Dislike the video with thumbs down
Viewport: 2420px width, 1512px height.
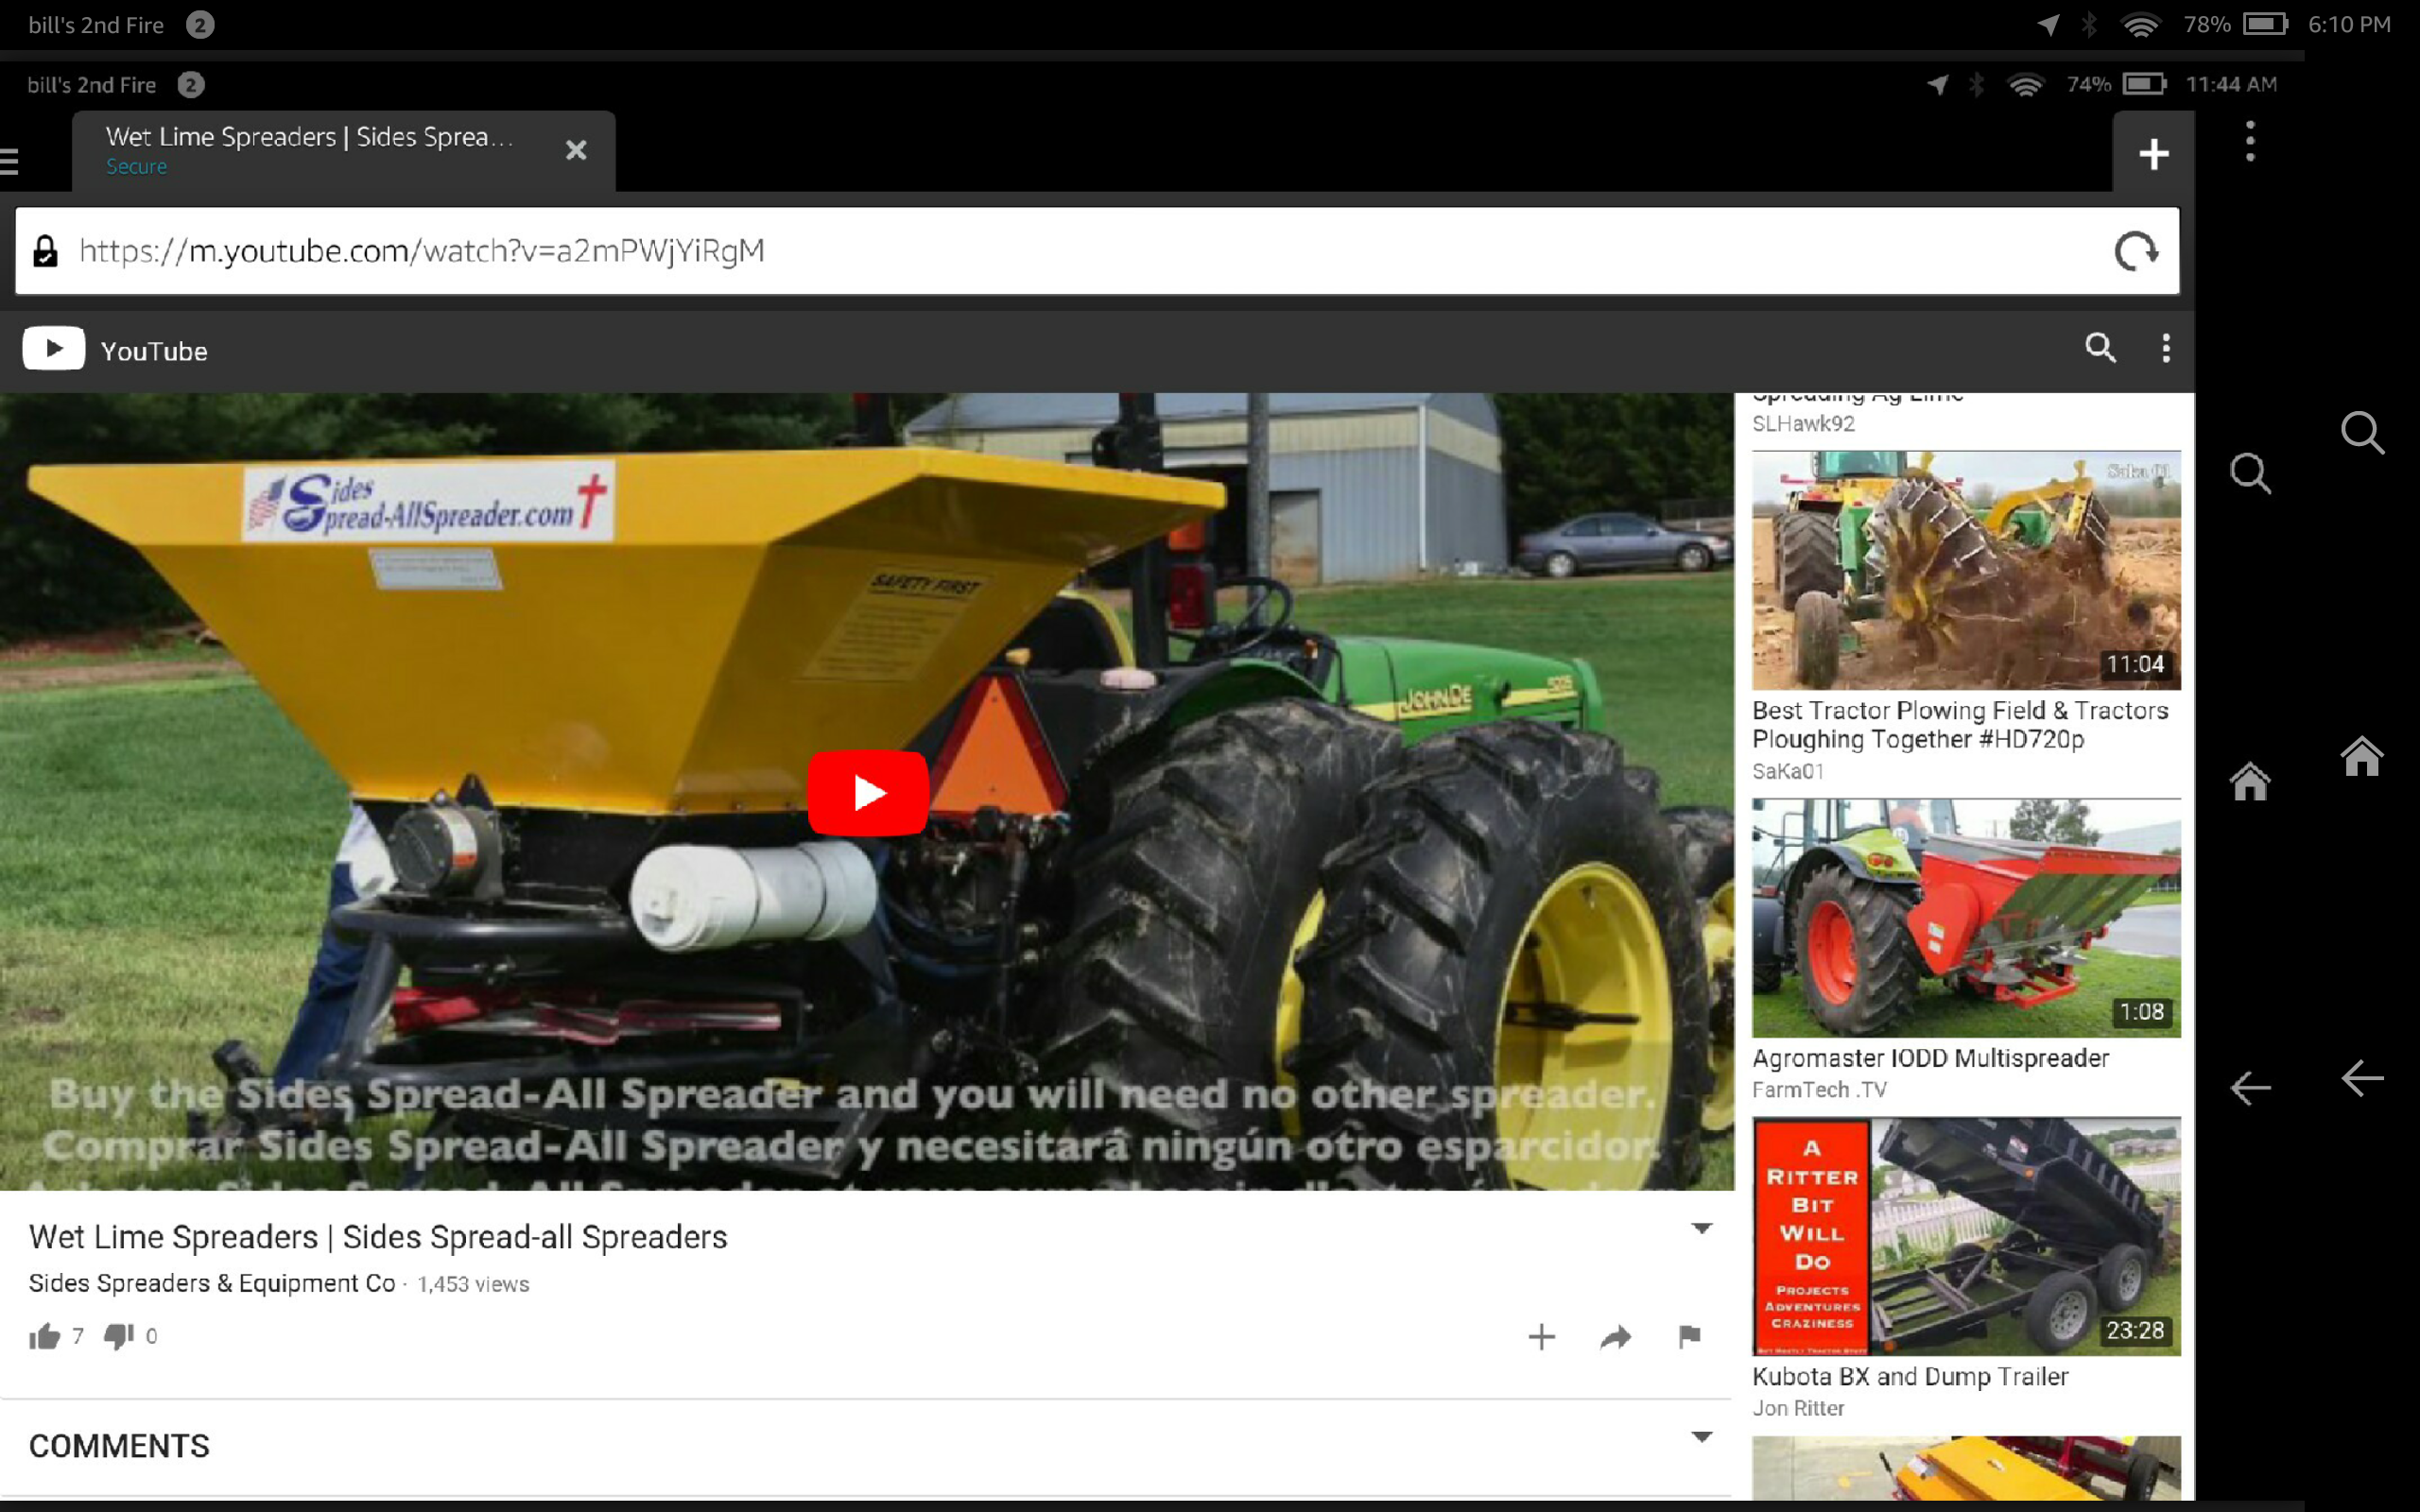pos(118,1336)
